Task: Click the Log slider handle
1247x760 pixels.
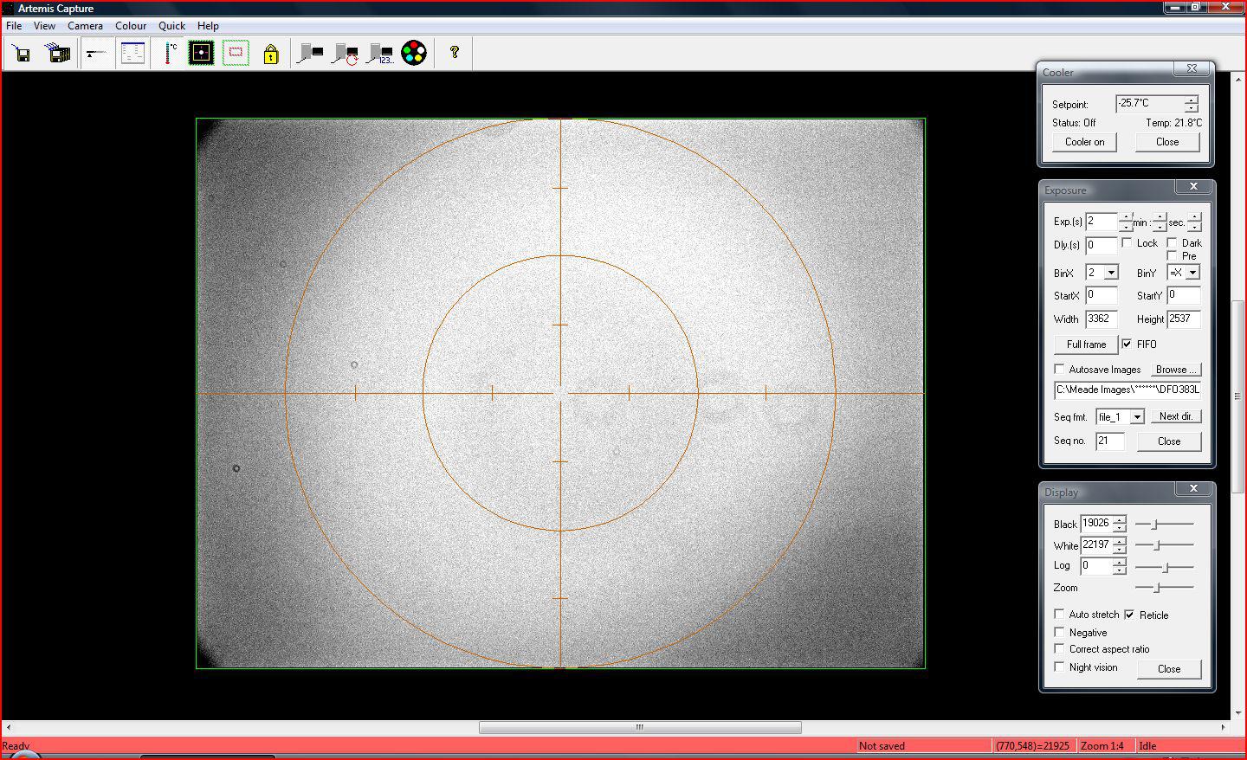Action: tap(1166, 567)
